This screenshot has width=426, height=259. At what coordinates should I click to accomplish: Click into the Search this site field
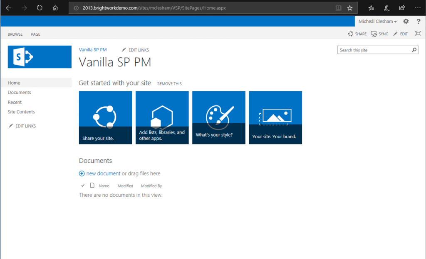[374, 50]
